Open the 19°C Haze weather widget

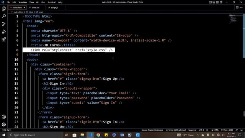(185, 135)
